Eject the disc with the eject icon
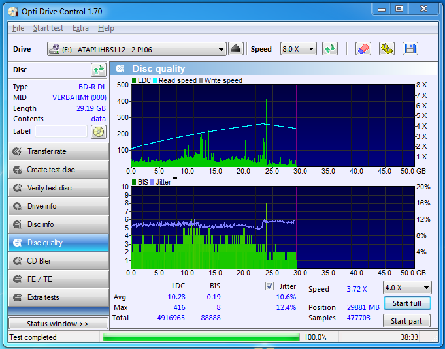The width and height of the screenshot is (445, 349). pos(235,49)
